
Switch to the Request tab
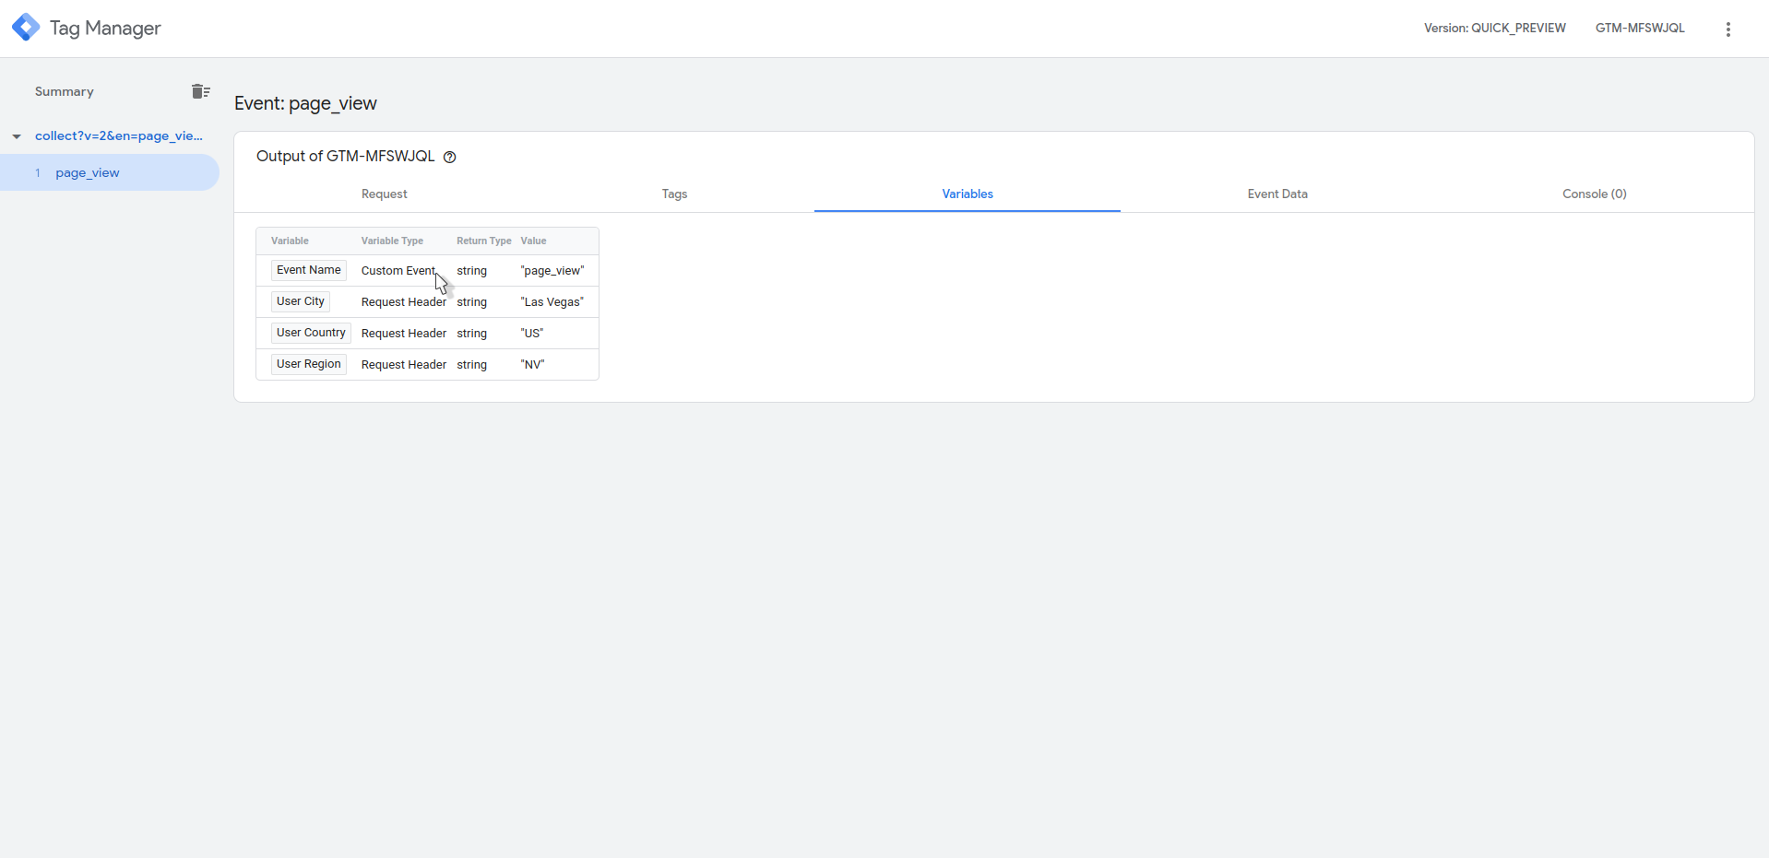point(384,194)
